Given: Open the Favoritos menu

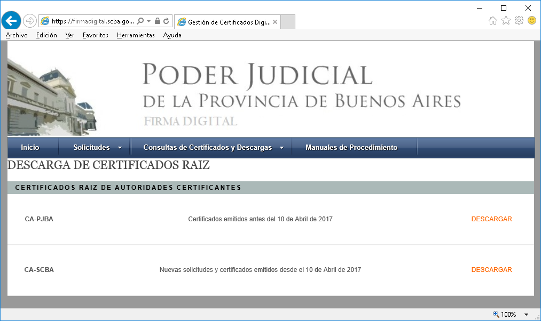Looking at the screenshot, I should coord(95,35).
